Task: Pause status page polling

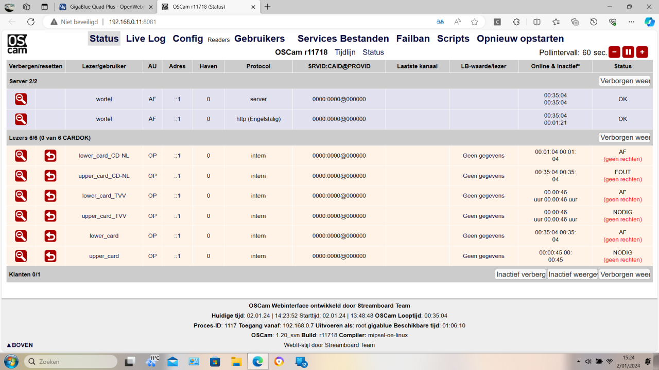Action: 628,52
